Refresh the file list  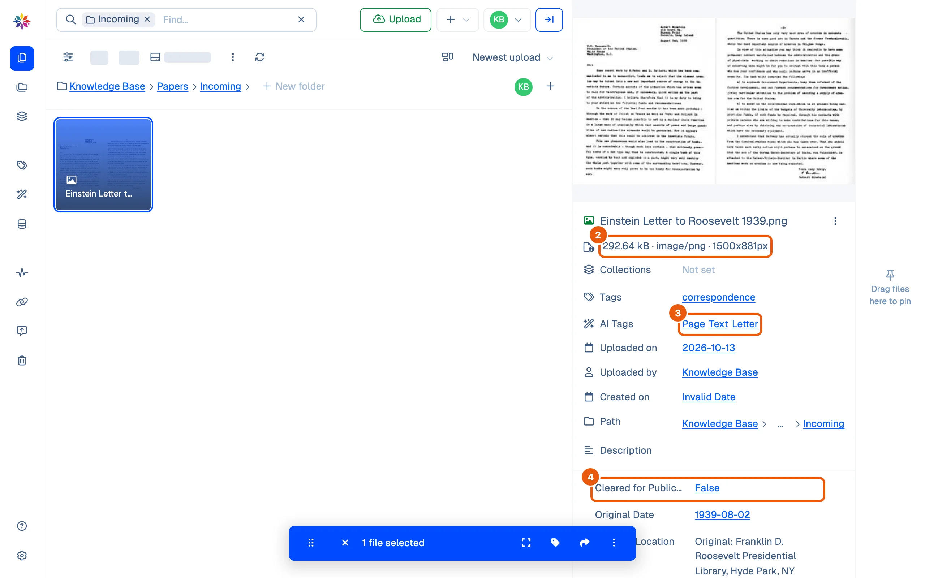click(x=260, y=57)
